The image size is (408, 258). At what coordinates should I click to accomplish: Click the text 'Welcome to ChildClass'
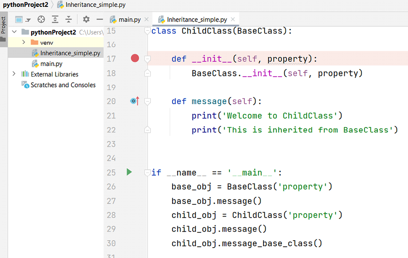280,115
